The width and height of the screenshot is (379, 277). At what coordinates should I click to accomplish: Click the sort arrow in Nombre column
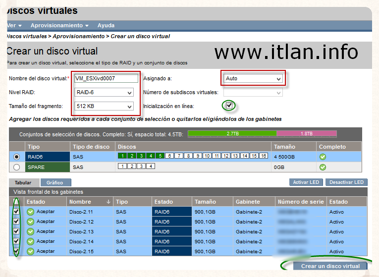pyautogui.click(x=108, y=202)
